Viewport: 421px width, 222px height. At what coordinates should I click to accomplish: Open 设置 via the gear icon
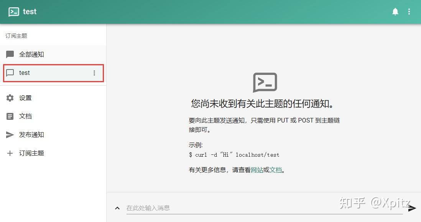tap(10, 98)
